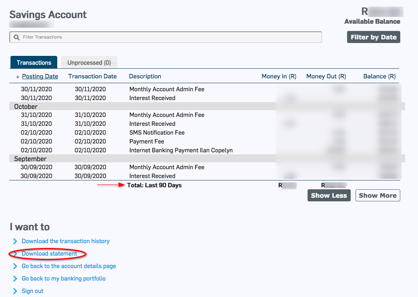This screenshot has height=297, width=418.
Task: Click the Transaction Date column header
Action: click(x=92, y=76)
